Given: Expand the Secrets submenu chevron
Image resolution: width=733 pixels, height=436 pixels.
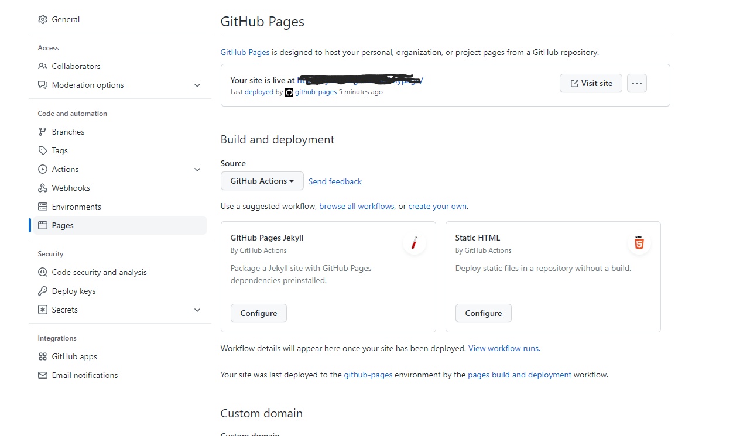Looking at the screenshot, I should (197, 310).
